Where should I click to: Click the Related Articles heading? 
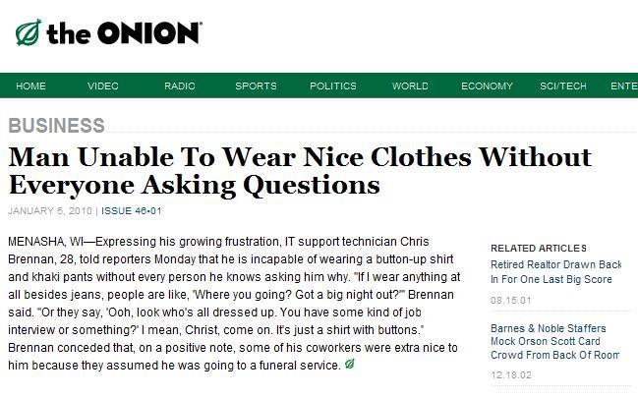click(538, 248)
